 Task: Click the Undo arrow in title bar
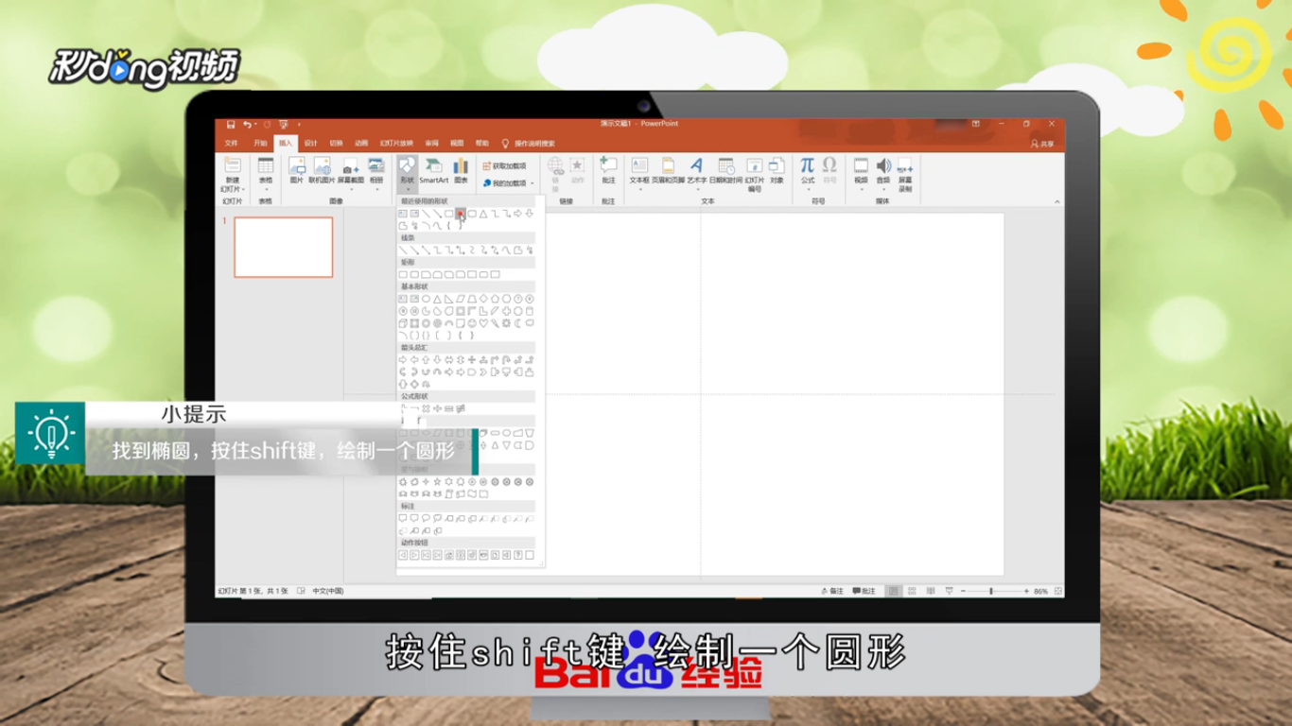tap(246, 124)
